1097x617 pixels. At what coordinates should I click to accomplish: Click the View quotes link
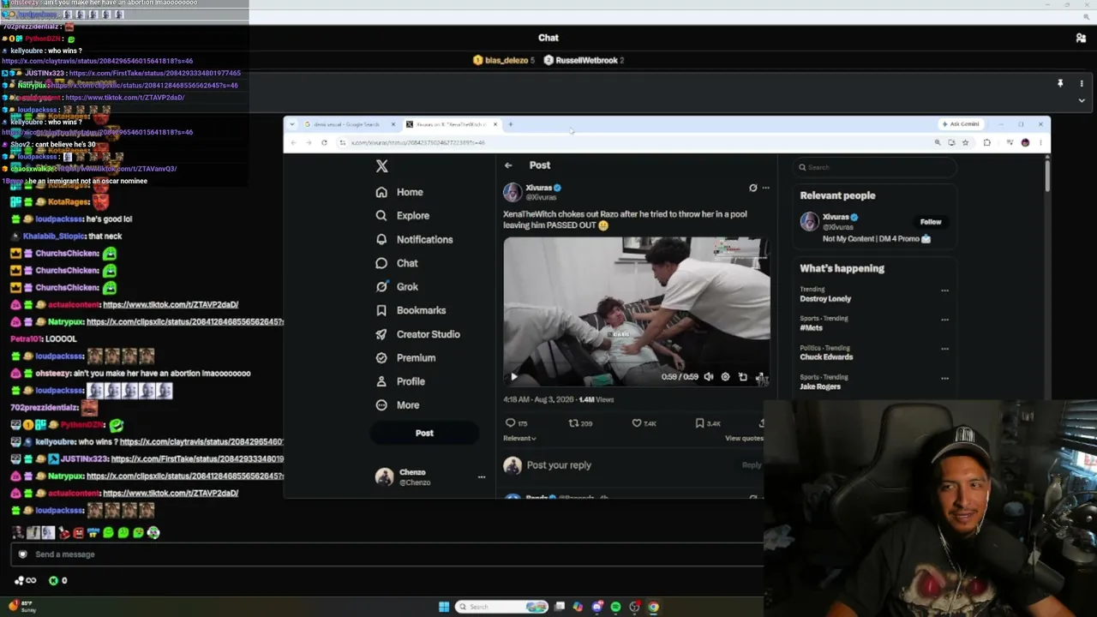(744, 439)
